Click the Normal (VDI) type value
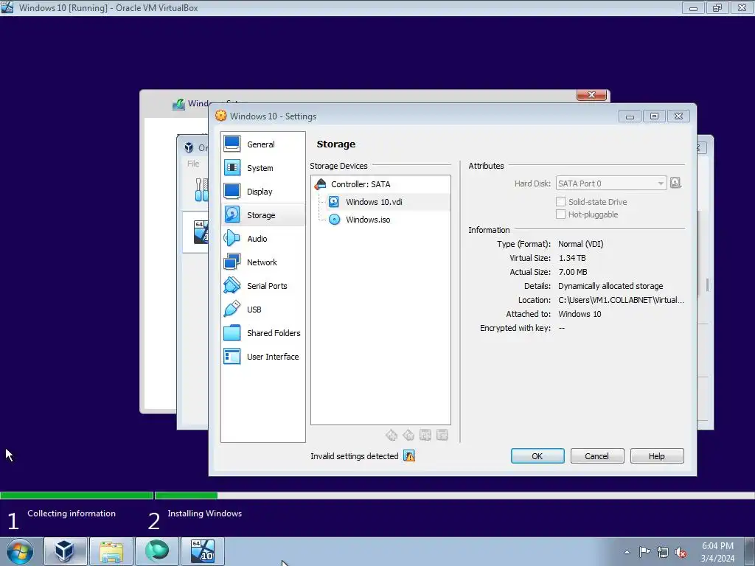755x566 pixels. [580, 244]
